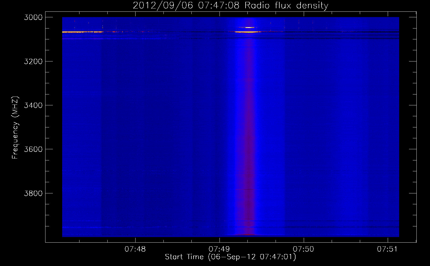Click the 'Start Time (06-Sep-12 07:47:01)' axis title

pyautogui.click(x=230, y=257)
